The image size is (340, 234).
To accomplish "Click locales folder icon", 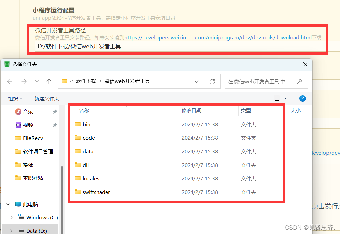I will [78, 178].
